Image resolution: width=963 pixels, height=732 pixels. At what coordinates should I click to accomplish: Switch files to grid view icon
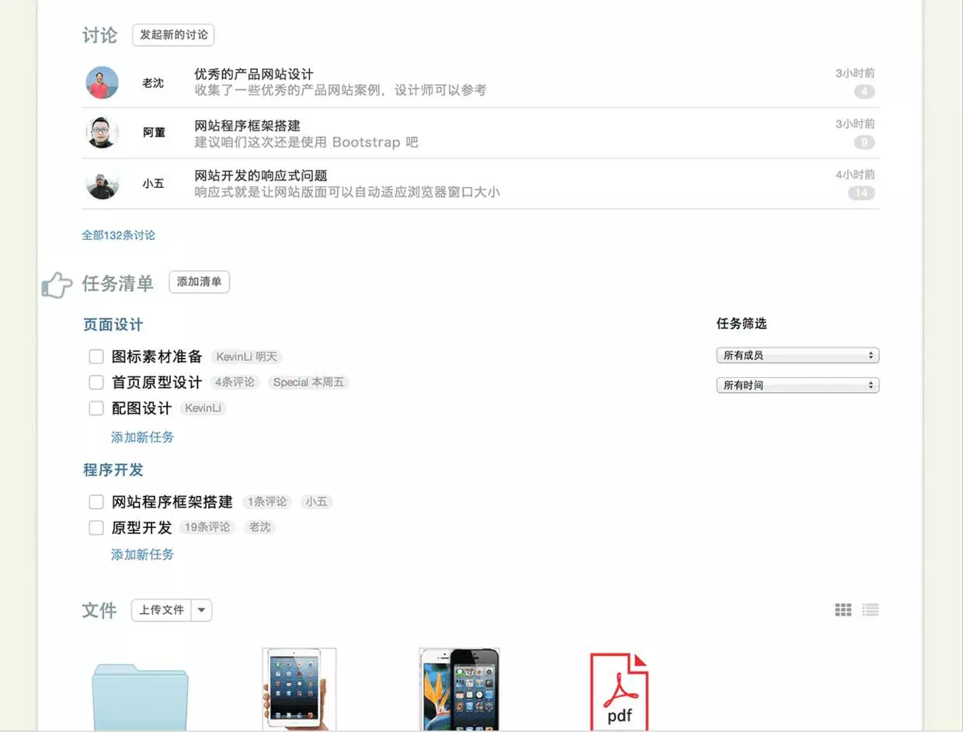(843, 610)
